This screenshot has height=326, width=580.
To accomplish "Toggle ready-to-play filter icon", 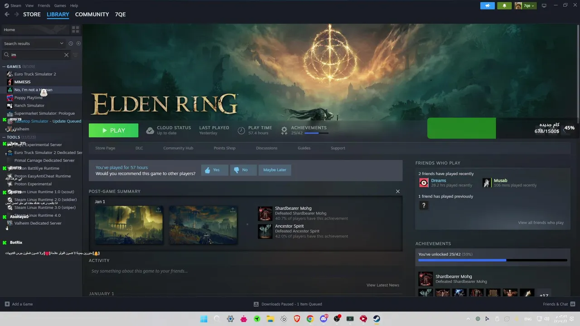I will (78, 43).
